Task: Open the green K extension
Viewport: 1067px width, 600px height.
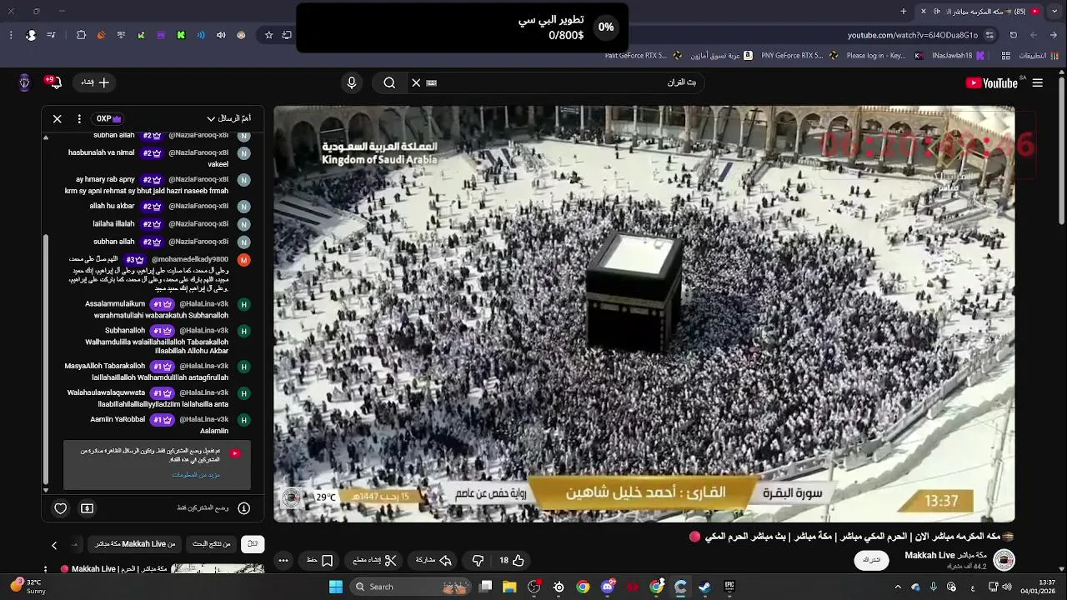Action: [x=181, y=35]
